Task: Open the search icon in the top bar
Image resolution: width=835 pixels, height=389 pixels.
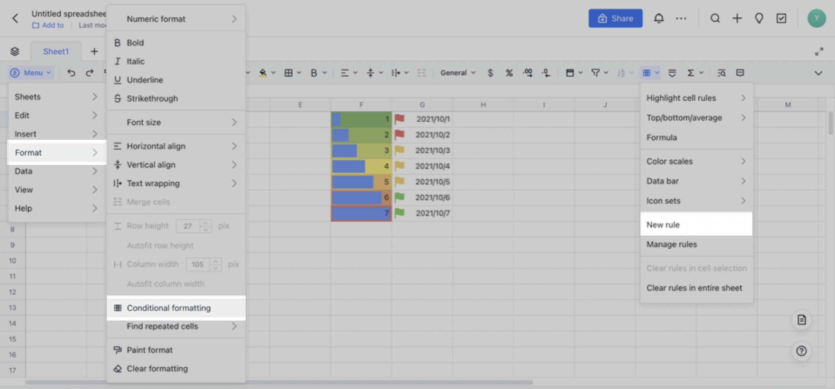Action: point(715,18)
